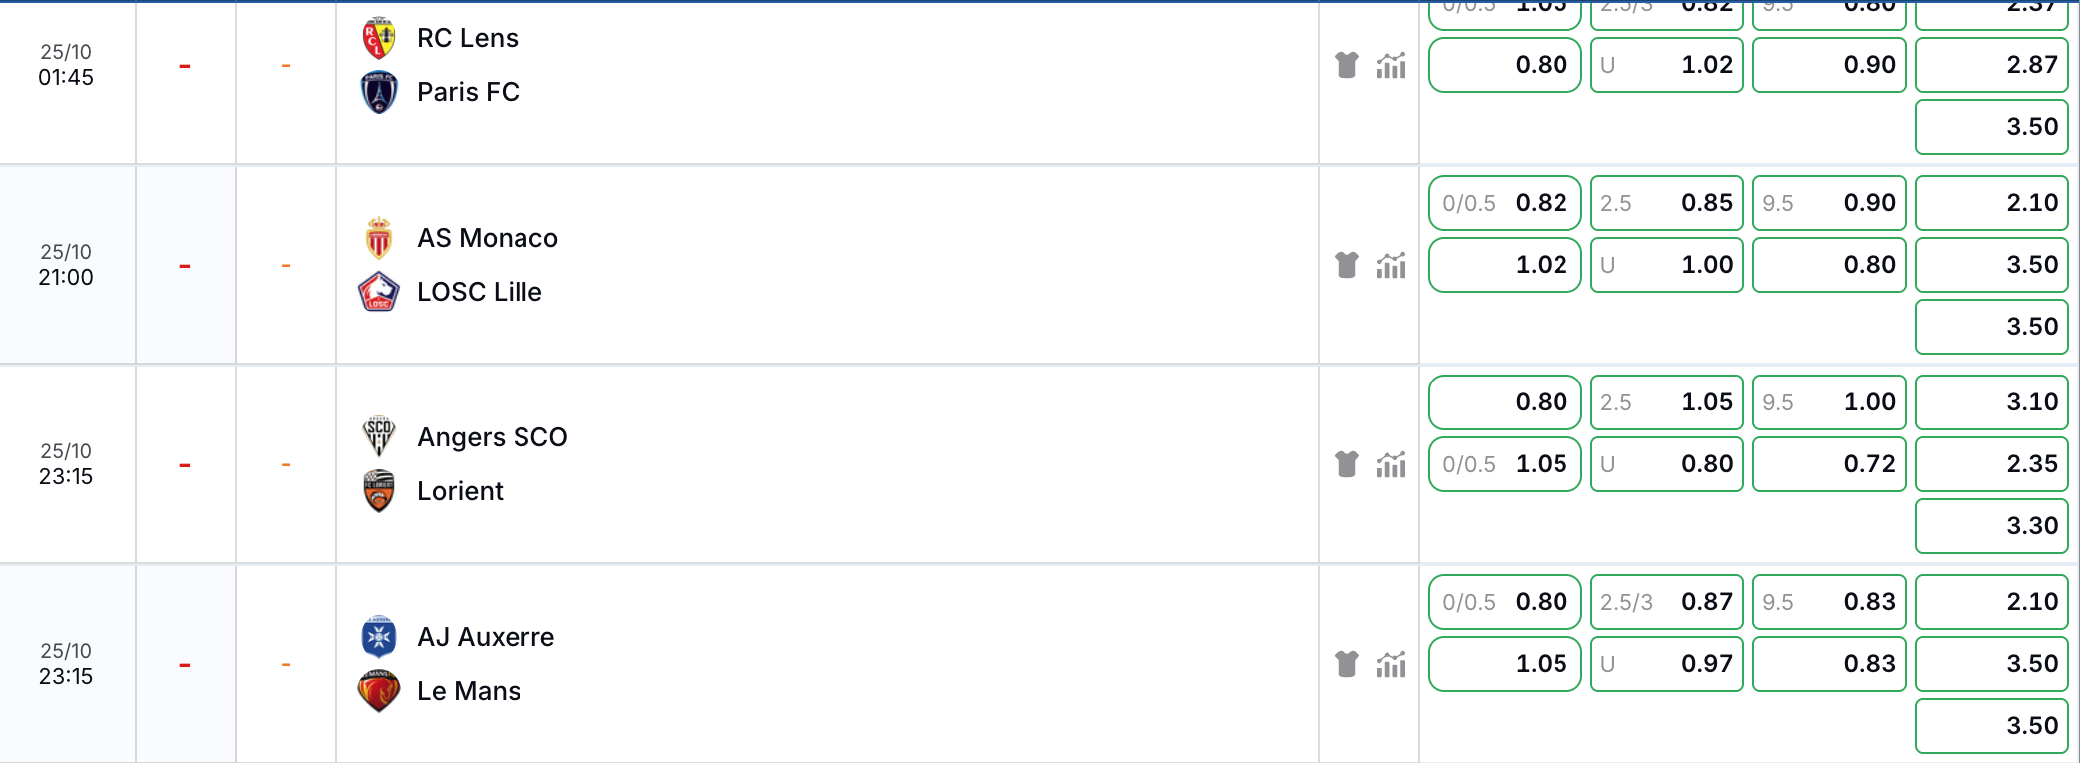2080x763 pixels.
Task: Open the Angers SCO team name
Action: 493,437
